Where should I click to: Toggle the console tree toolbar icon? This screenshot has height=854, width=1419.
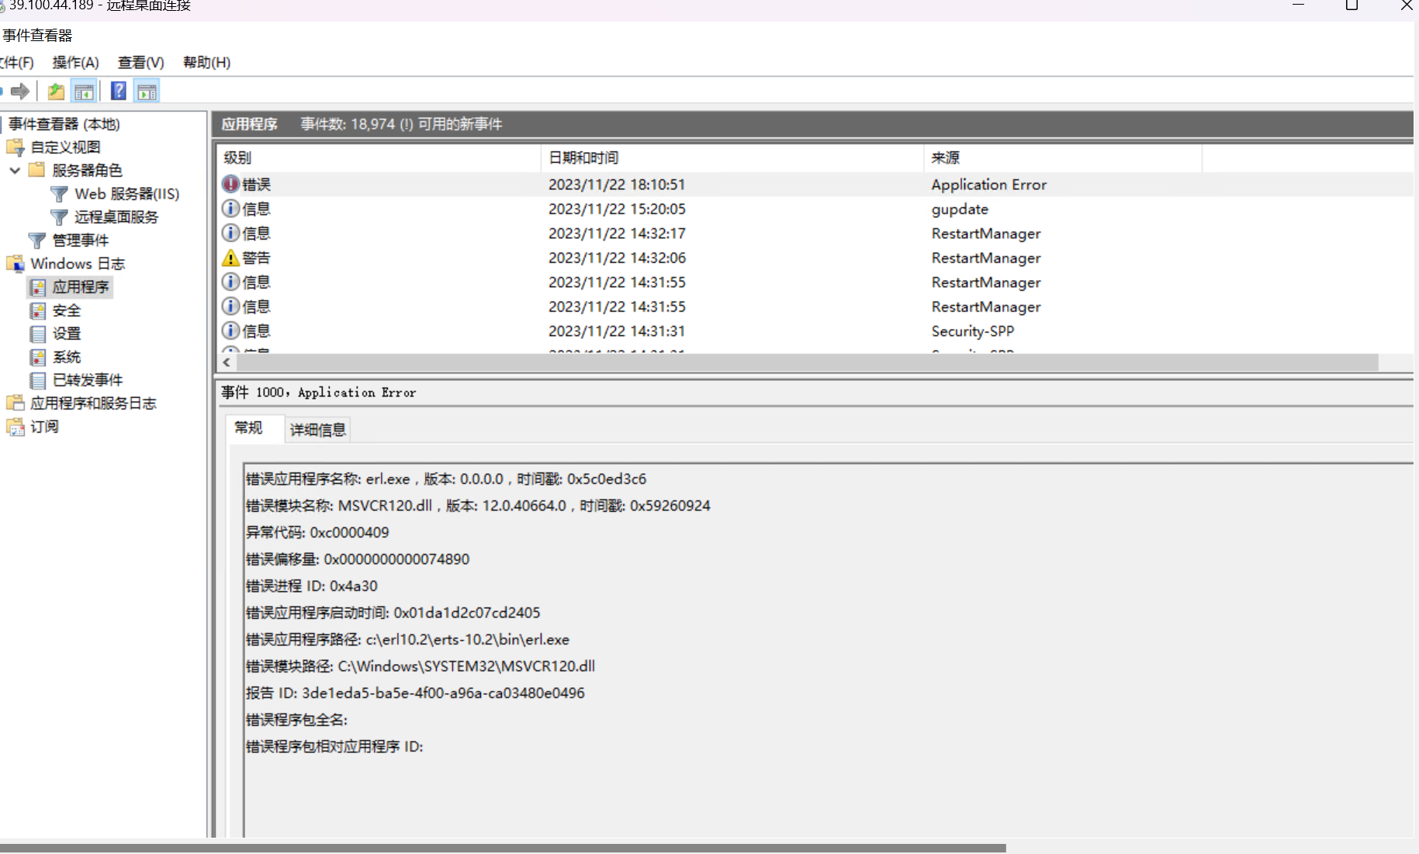(x=84, y=92)
